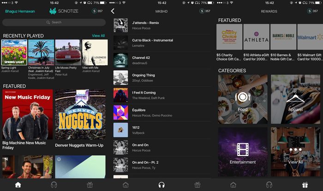Tap the headphones icon in the MKBHD playlist screen
This screenshot has height=191, width=323.
[161, 185]
